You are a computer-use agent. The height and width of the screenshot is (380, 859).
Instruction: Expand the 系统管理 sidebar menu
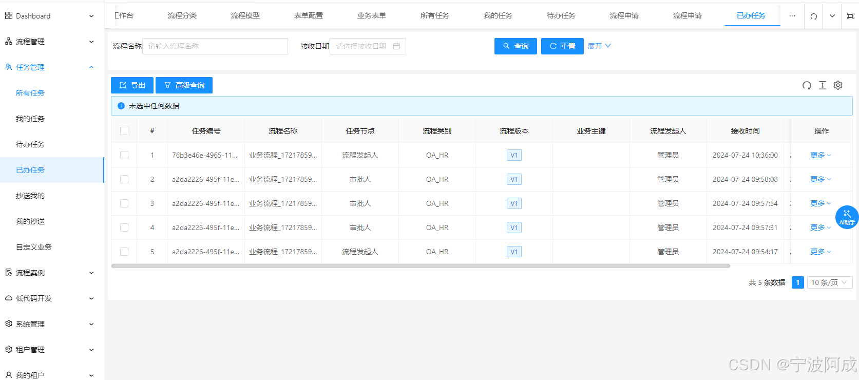click(x=91, y=324)
